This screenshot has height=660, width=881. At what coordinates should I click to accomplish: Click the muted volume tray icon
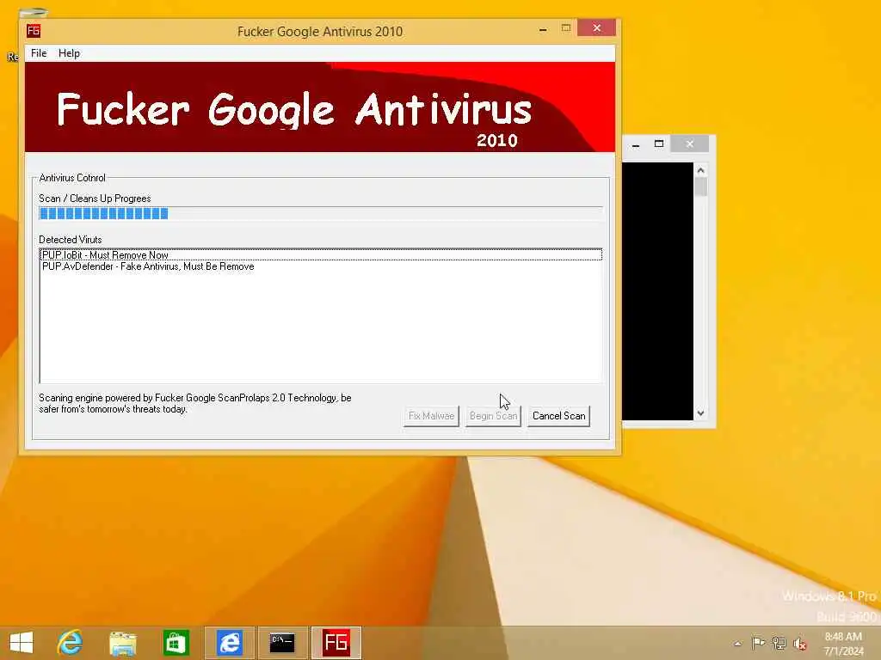point(800,644)
